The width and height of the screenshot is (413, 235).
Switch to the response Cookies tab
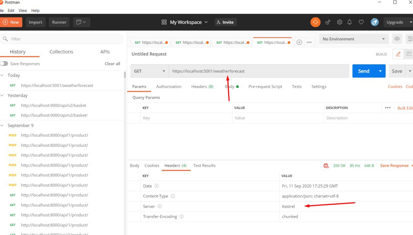pos(152,166)
